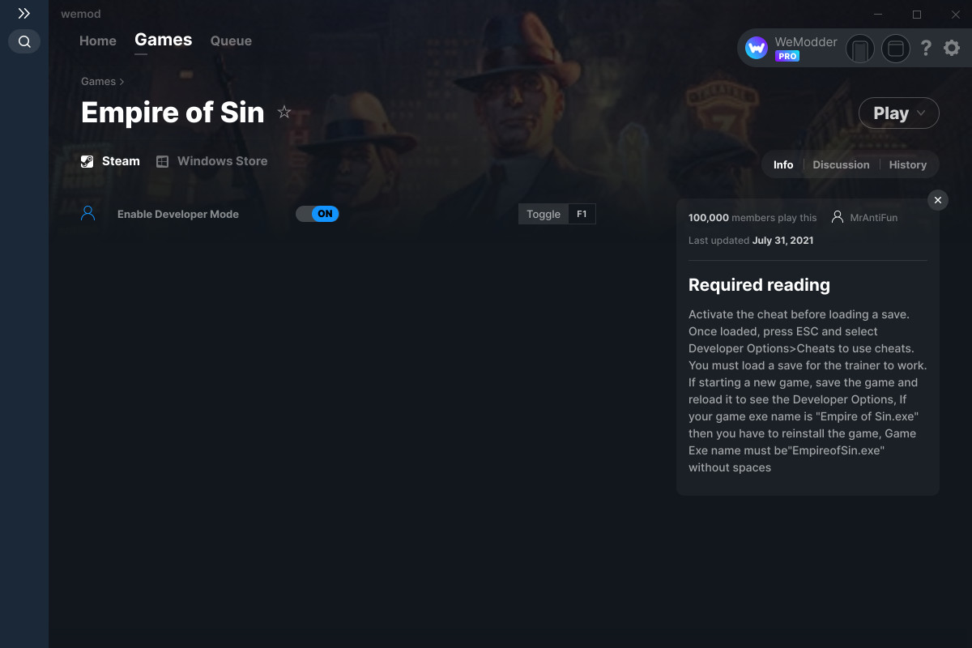Open the Discussion tab
Viewport: 972px width, 648px height.
coord(841,164)
